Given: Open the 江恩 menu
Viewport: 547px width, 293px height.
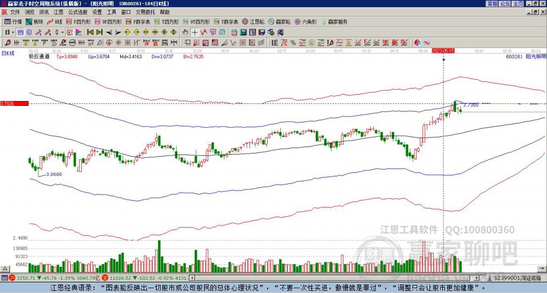Looking at the screenshot, I should click(58, 12).
